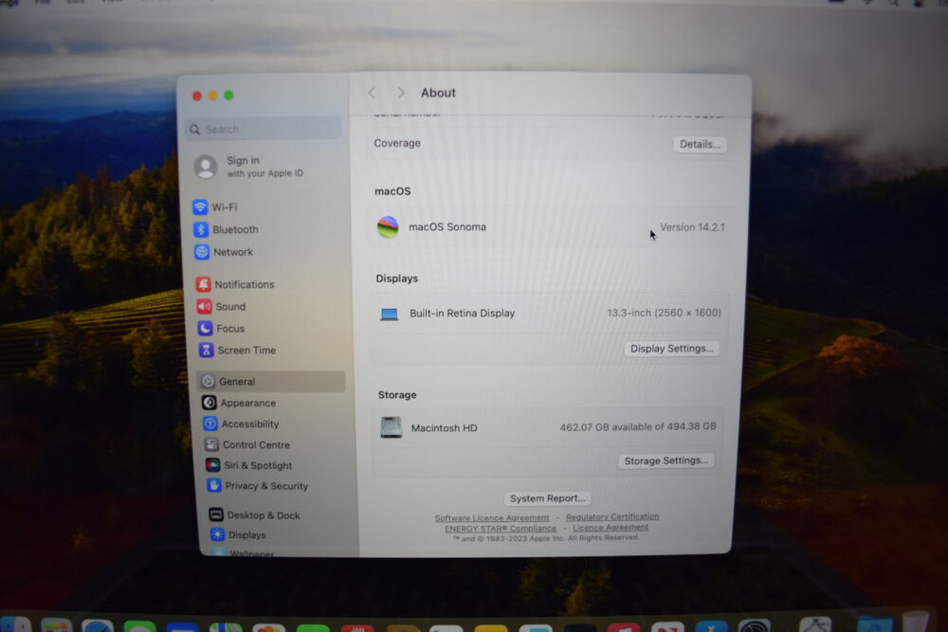Click the Version 14.2.1 text
This screenshot has height=632, width=948.
(692, 227)
